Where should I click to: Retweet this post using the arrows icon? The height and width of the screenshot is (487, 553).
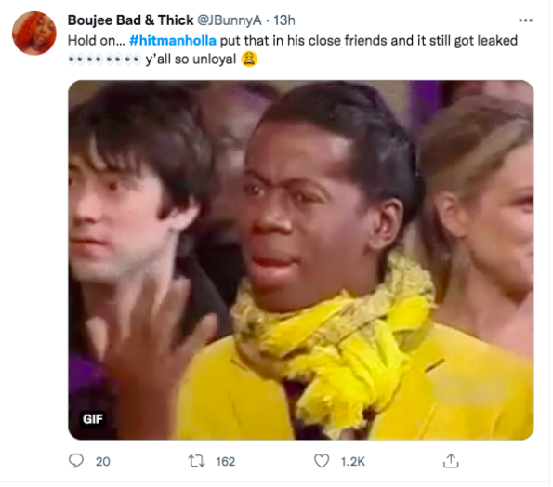pyautogui.click(x=196, y=461)
